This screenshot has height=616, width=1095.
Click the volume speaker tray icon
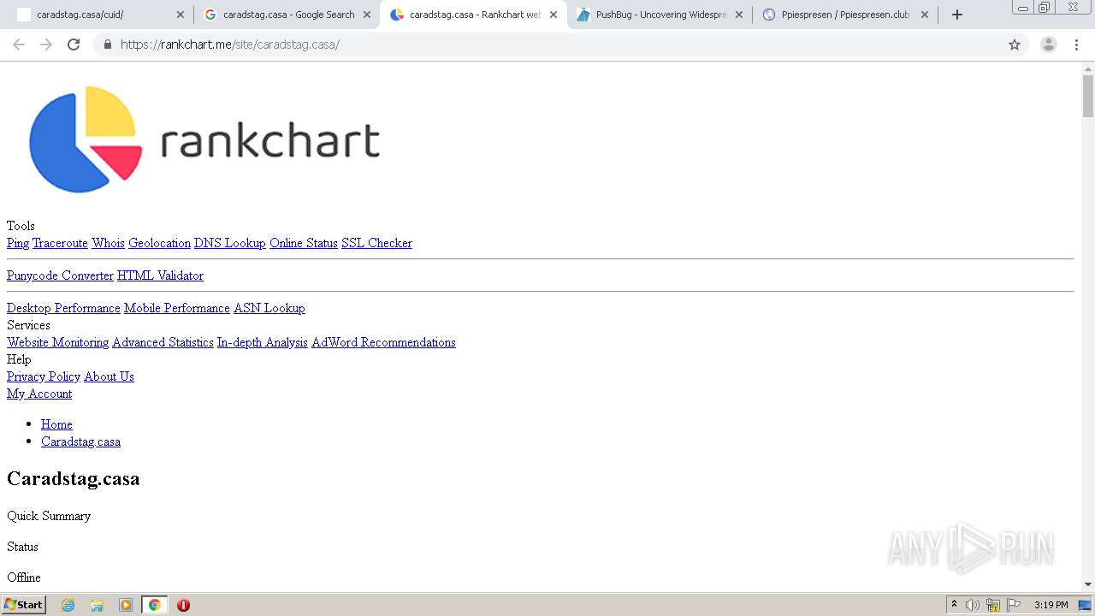point(973,605)
